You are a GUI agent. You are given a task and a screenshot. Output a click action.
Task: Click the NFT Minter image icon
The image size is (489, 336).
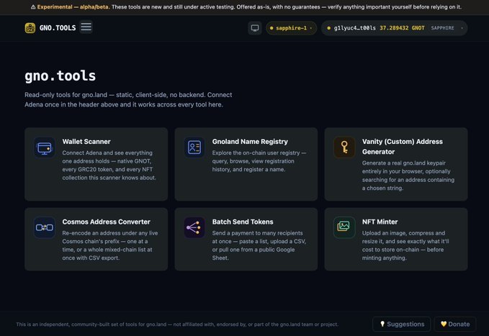(344, 227)
